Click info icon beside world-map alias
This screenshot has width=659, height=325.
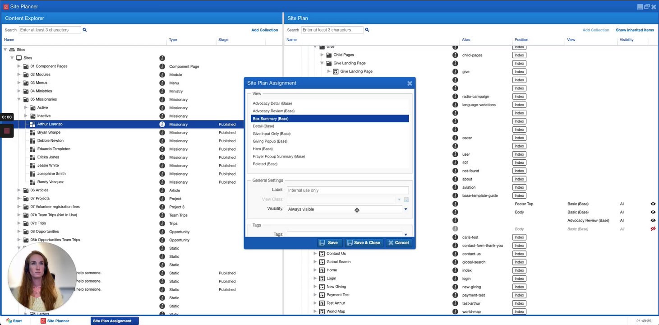coord(455,311)
